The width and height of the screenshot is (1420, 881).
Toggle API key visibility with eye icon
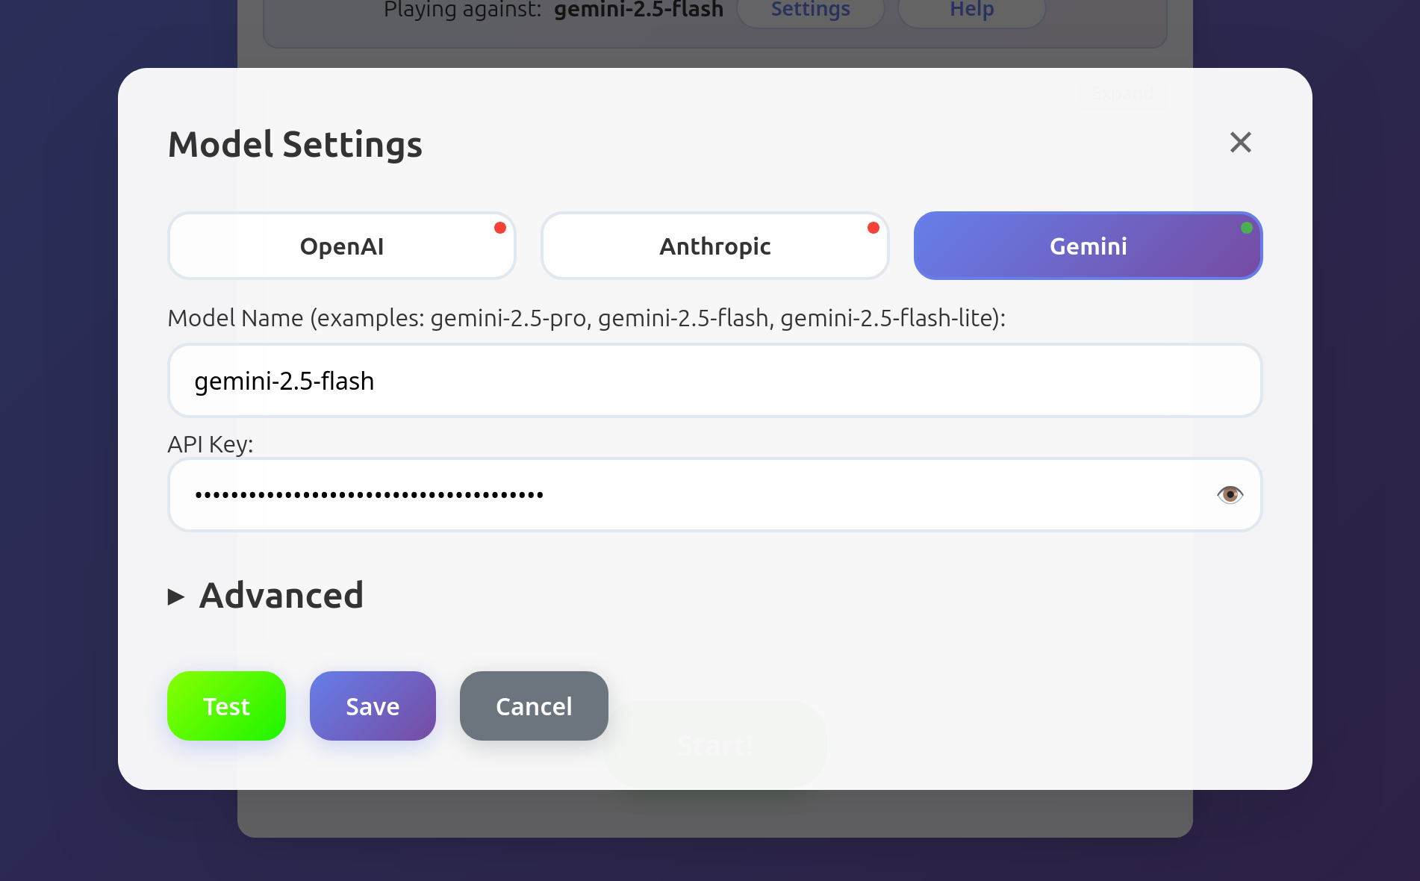click(1230, 494)
